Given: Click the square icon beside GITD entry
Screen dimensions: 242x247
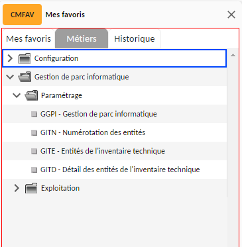Looking at the screenshot, I should pos(34,170).
